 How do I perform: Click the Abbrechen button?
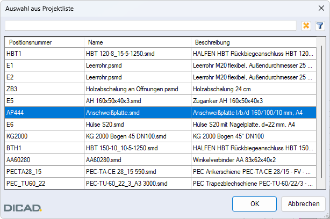pyautogui.click(x=304, y=204)
